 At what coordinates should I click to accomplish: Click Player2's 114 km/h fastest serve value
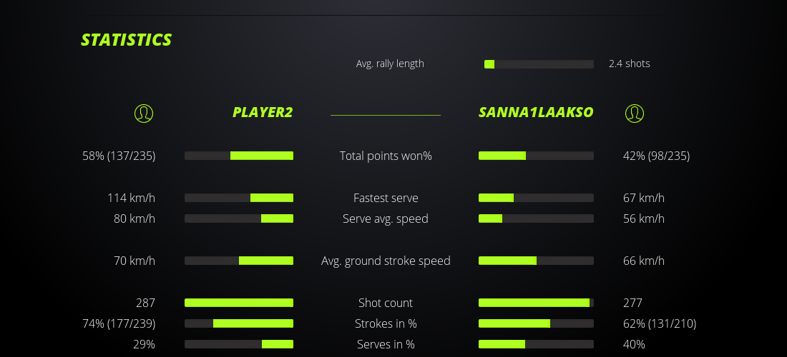tap(131, 198)
